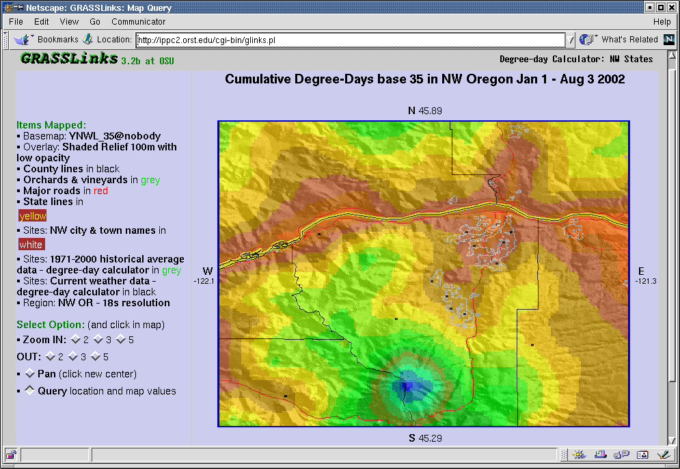Click the 3.2b at OSU version text
The image size is (680, 469).
148,61
